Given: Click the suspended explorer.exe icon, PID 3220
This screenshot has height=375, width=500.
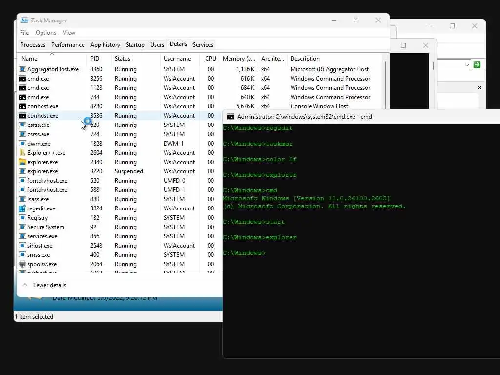Looking at the screenshot, I should pyautogui.click(x=22, y=171).
